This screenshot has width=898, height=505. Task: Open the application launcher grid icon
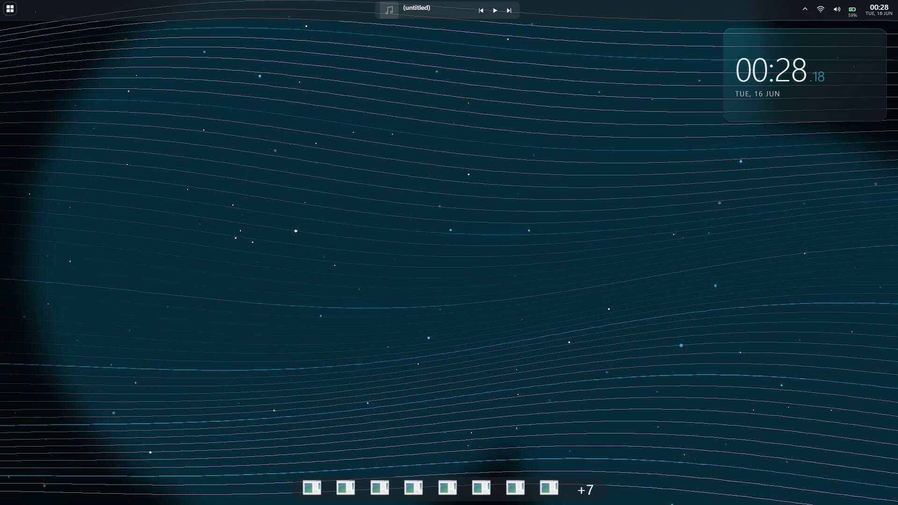pyautogui.click(x=10, y=9)
